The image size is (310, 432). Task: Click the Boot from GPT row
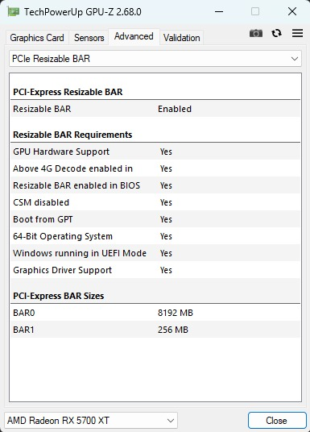pyautogui.click(x=155, y=219)
